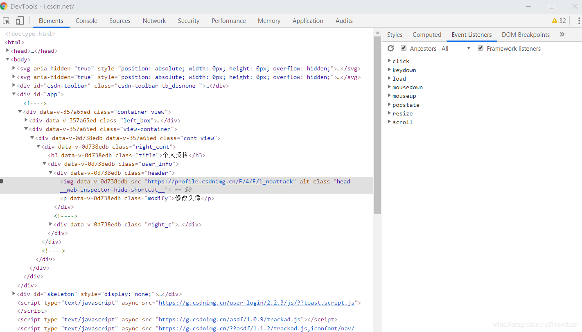
Task: Open the All listener type dropdown
Action: [456, 48]
